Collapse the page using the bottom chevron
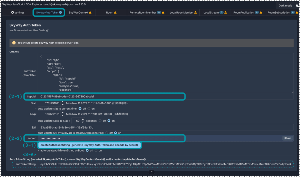Screen dimensions: 300x177 point(151,172)
